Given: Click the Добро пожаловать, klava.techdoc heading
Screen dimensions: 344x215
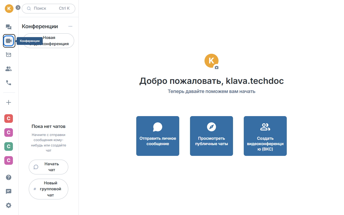Looking at the screenshot, I should coord(212,81).
